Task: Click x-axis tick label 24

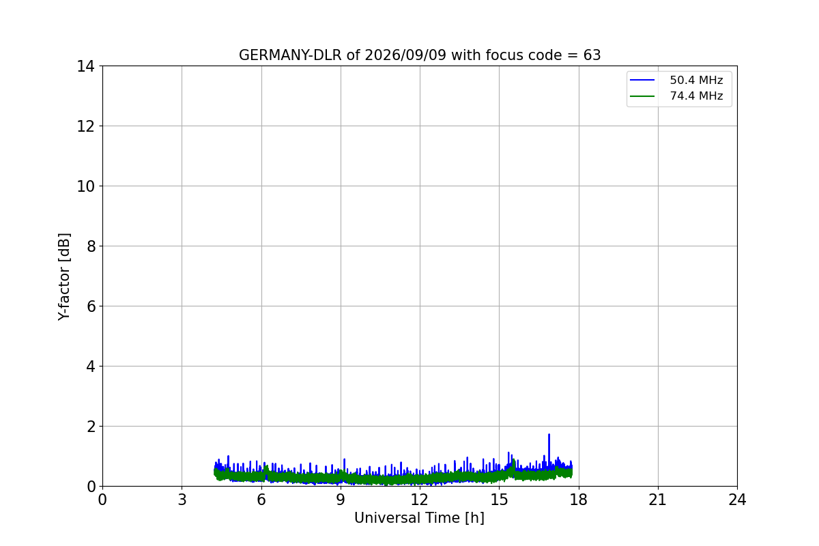Action: click(x=737, y=500)
